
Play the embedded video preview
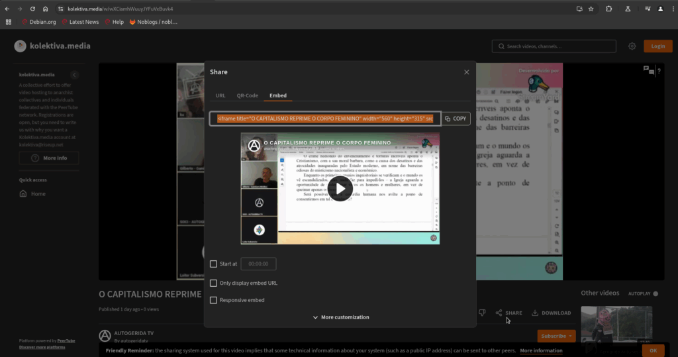(x=340, y=189)
